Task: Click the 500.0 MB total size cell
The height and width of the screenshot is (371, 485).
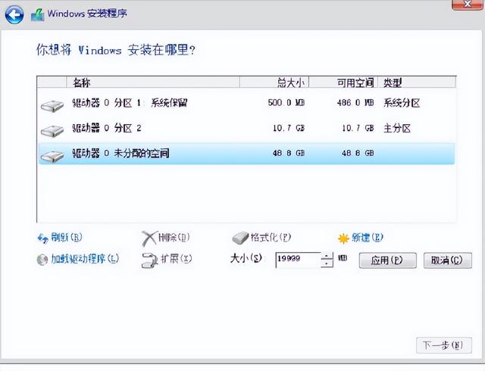Action: coord(286,103)
